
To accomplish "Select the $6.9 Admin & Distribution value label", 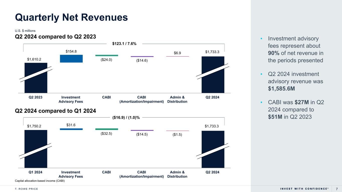I will click(x=177, y=53).
